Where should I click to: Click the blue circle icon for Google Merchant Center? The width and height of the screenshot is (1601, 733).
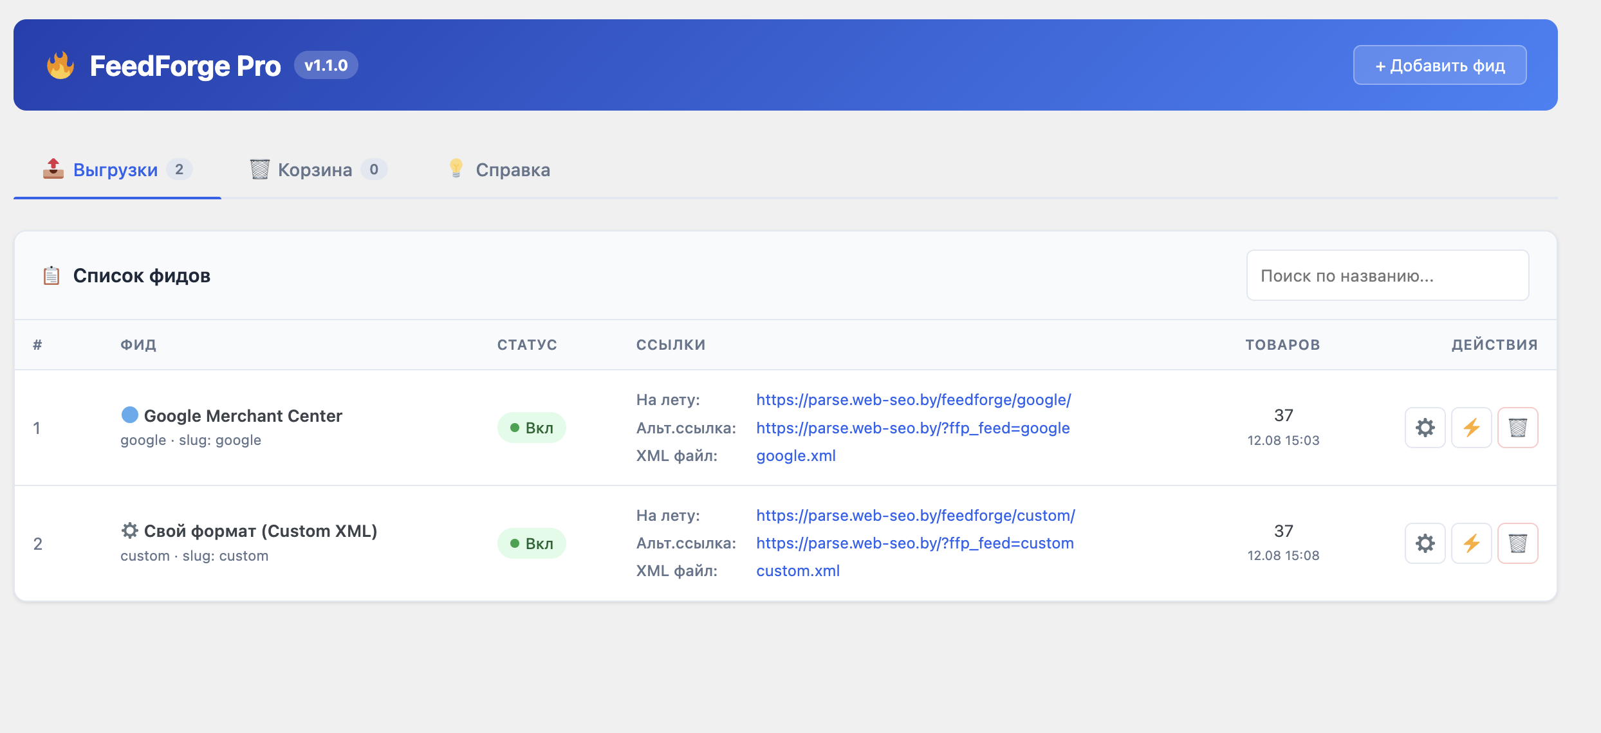pos(130,415)
